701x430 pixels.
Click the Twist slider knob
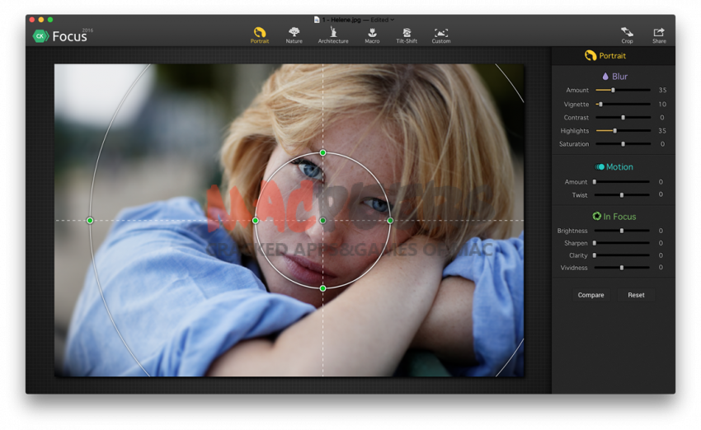pyautogui.click(x=622, y=195)
